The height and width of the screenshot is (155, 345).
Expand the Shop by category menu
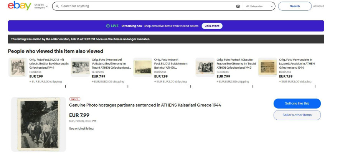[41, 6]
